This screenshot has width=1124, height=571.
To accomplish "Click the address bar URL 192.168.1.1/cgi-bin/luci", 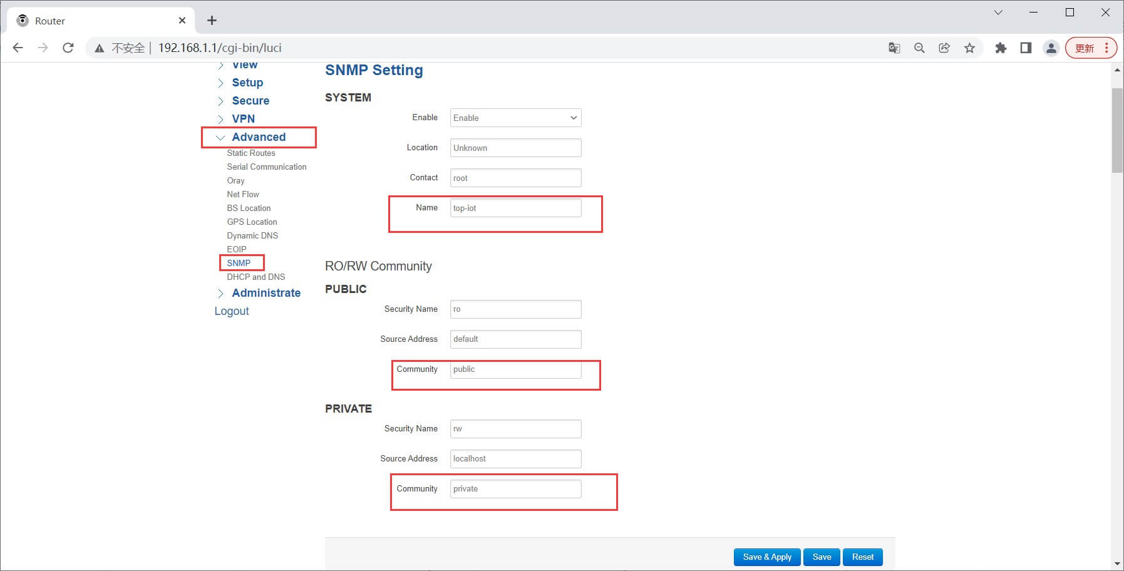I will tap(220, 48).
